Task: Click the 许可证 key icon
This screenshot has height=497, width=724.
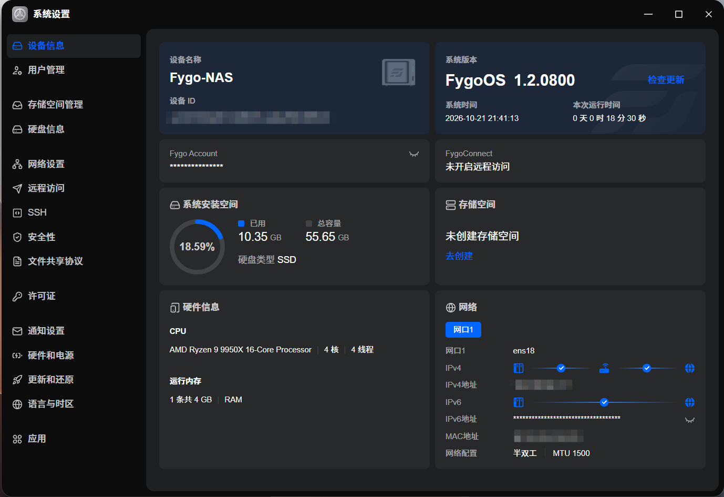Action: pos(17,296)
